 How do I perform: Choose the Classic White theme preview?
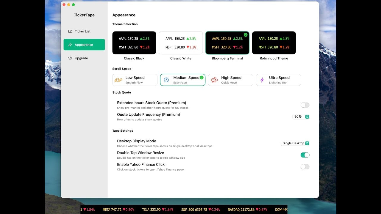pos(181,43)
